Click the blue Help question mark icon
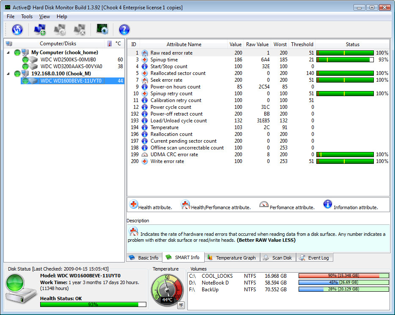 [124, 30]
